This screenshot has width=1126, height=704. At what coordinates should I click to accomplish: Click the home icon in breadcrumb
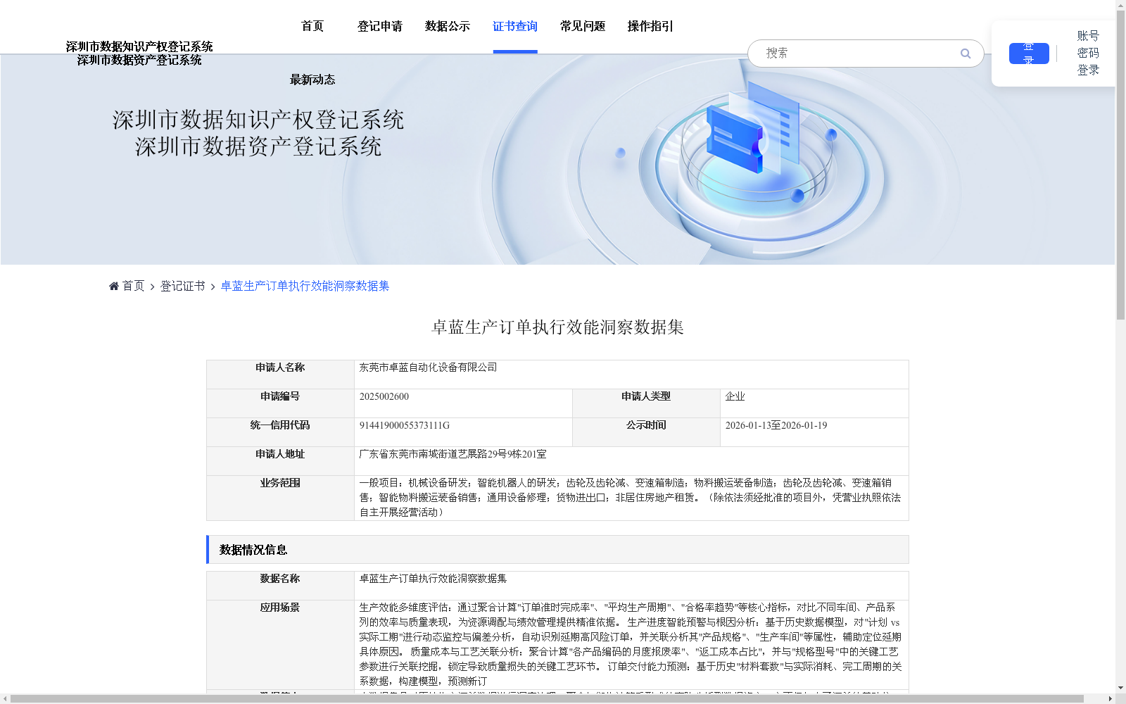click(x=114, y=286)
